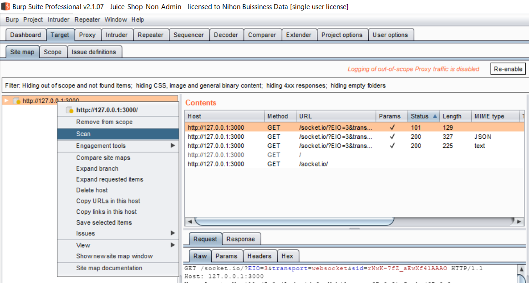Select the Site map sub-tab

[22, 52]
